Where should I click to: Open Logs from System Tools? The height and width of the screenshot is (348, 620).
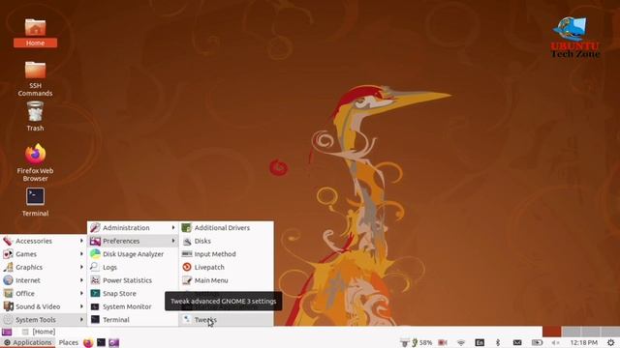point(133,267)
